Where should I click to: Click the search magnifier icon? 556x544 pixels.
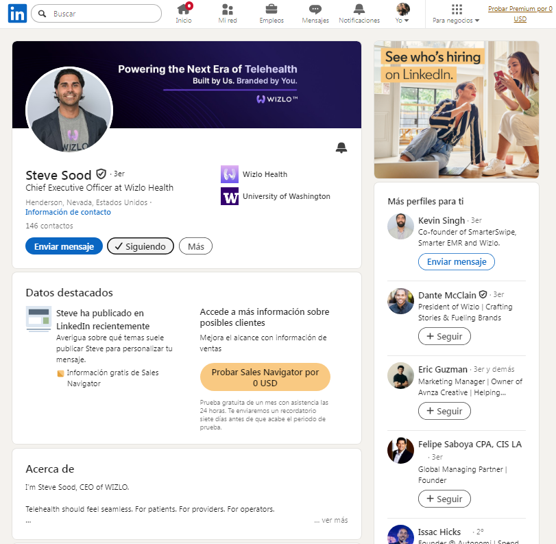point(43,14)
